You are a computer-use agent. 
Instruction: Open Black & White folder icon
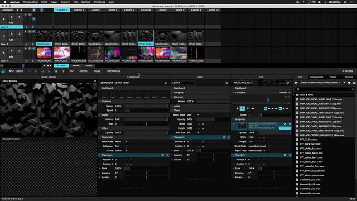pos(297,95)
